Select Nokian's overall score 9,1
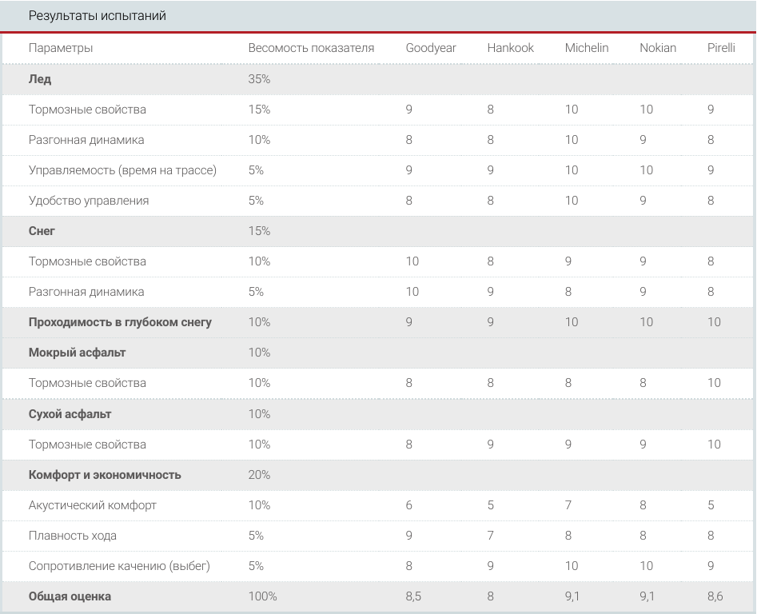This screenshot has width=757, height=614. (x=647, y=596)
